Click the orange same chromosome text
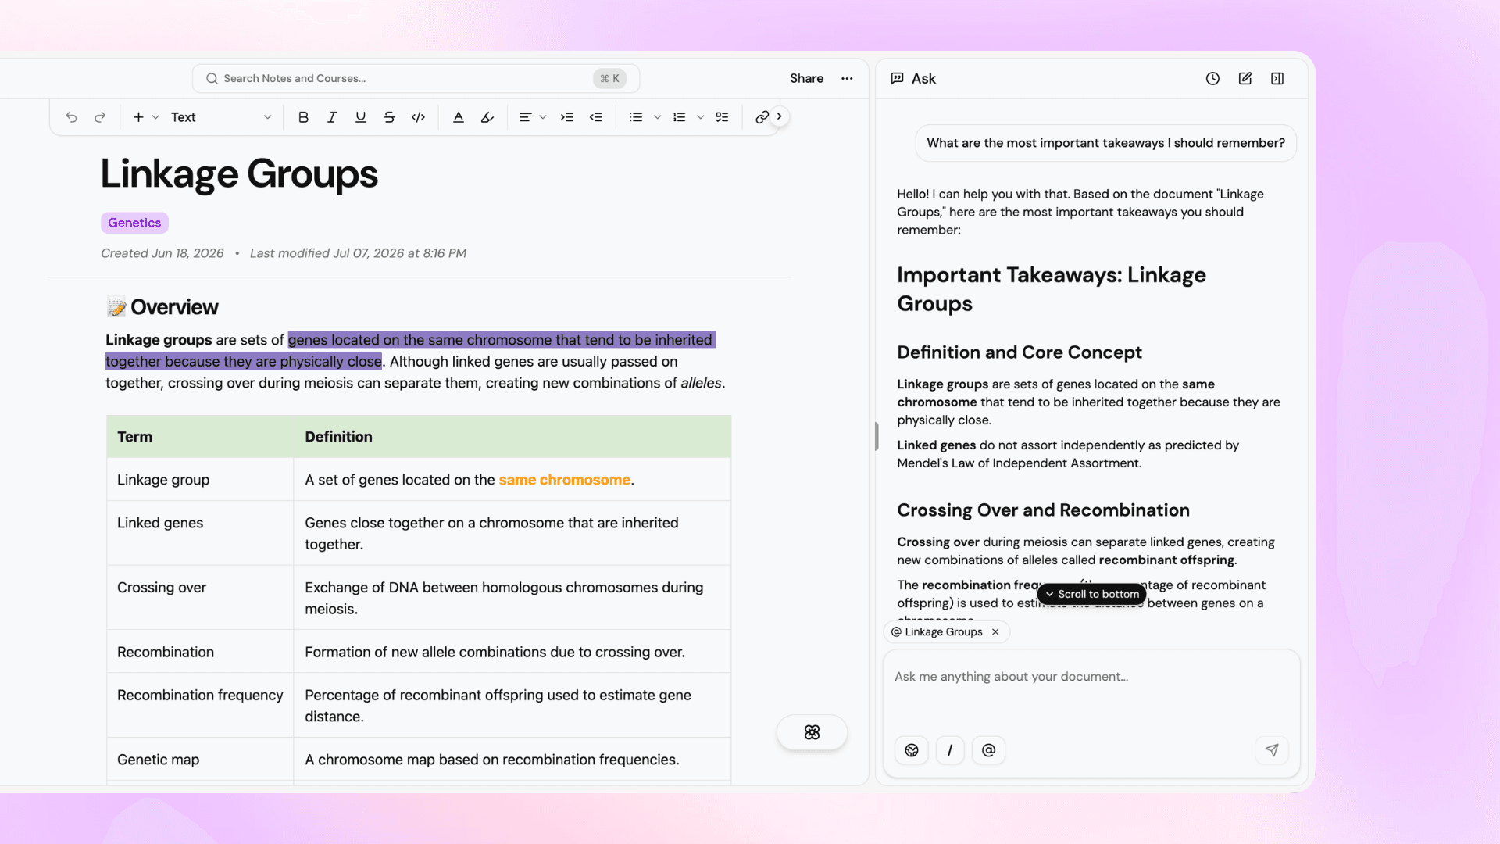This screenshot has height=844, width=1500. [564, 480]
